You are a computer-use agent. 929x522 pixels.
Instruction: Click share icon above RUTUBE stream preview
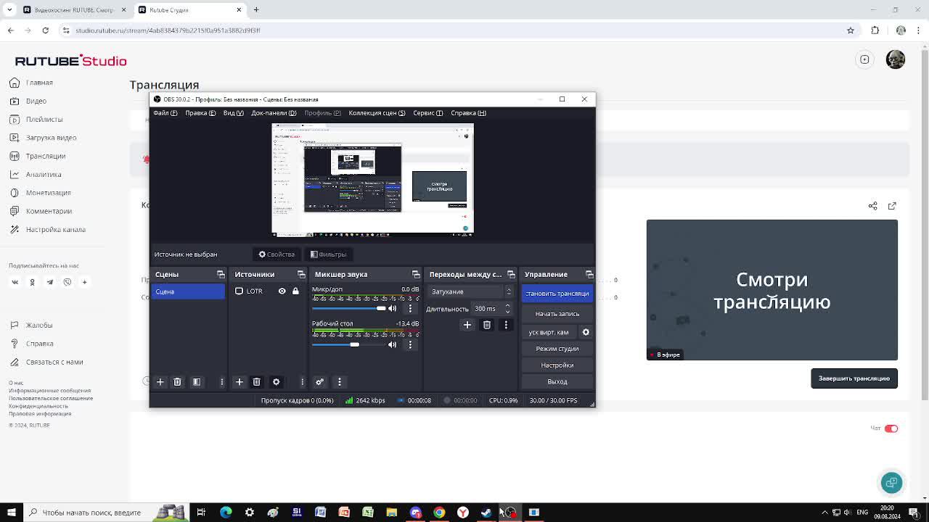pyautogui.click(x=873, y=206)
